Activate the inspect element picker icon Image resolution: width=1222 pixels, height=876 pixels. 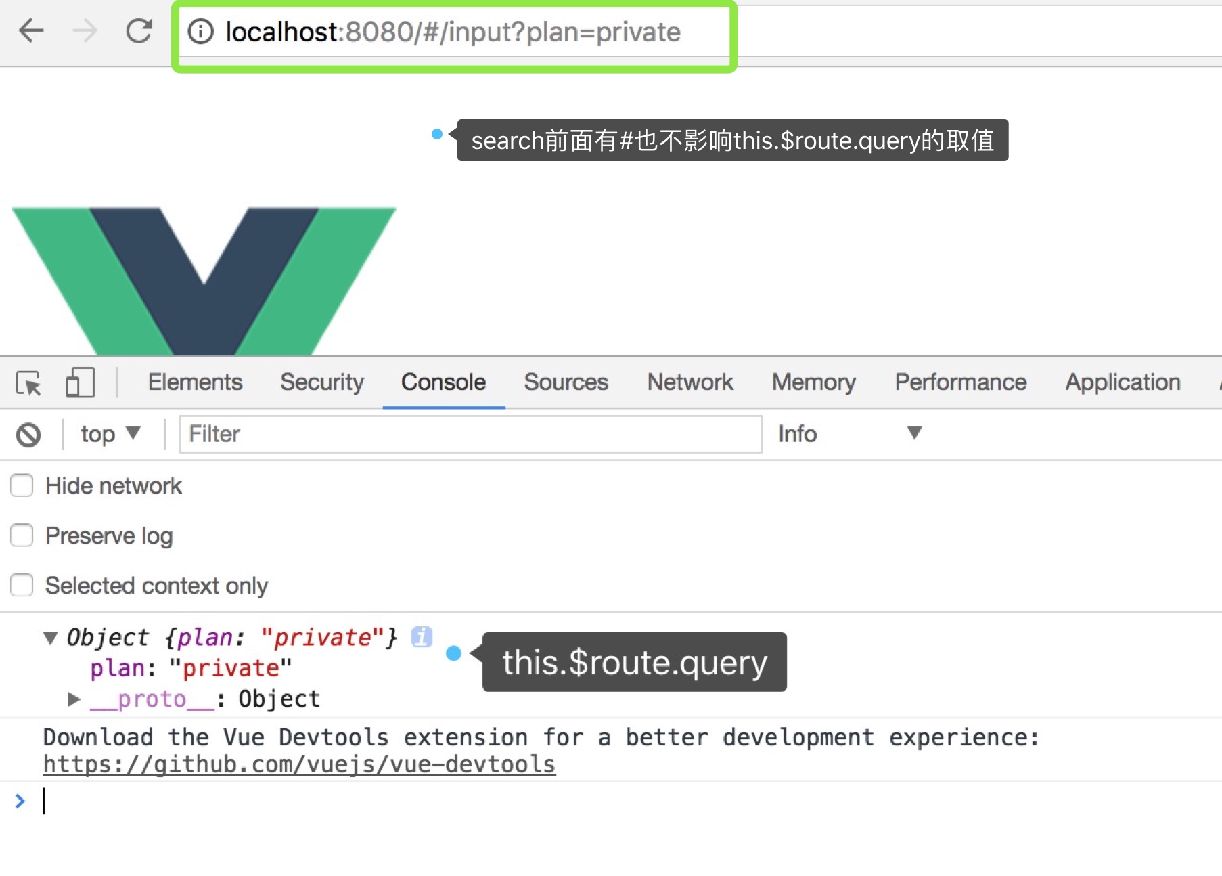(x=28, y=383)
